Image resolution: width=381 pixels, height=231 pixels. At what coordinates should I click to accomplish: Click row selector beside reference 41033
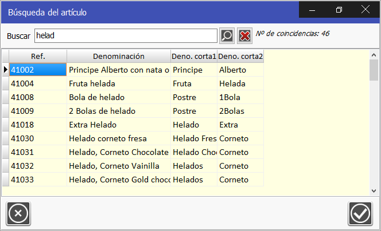(x=5, y=180)
